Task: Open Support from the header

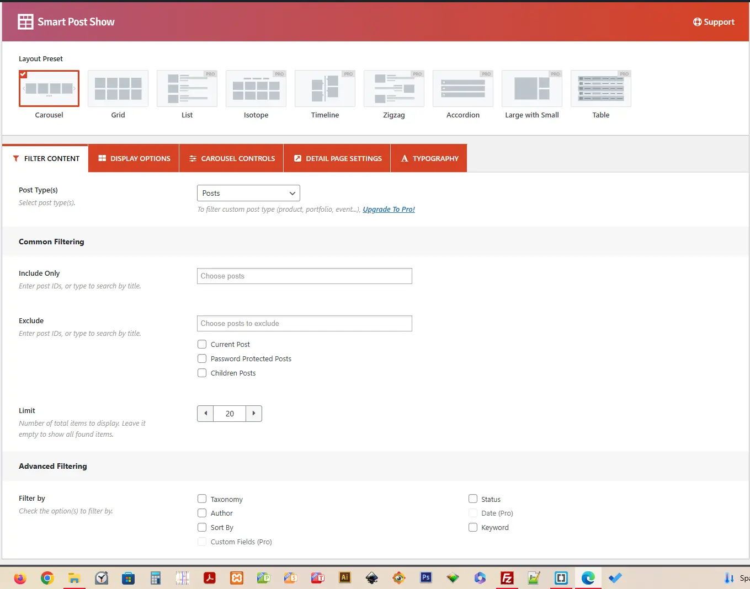Action: point(714,22)
